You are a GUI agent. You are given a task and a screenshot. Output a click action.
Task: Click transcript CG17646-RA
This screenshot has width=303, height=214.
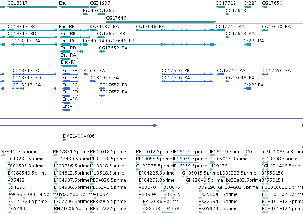pos(151,26)
